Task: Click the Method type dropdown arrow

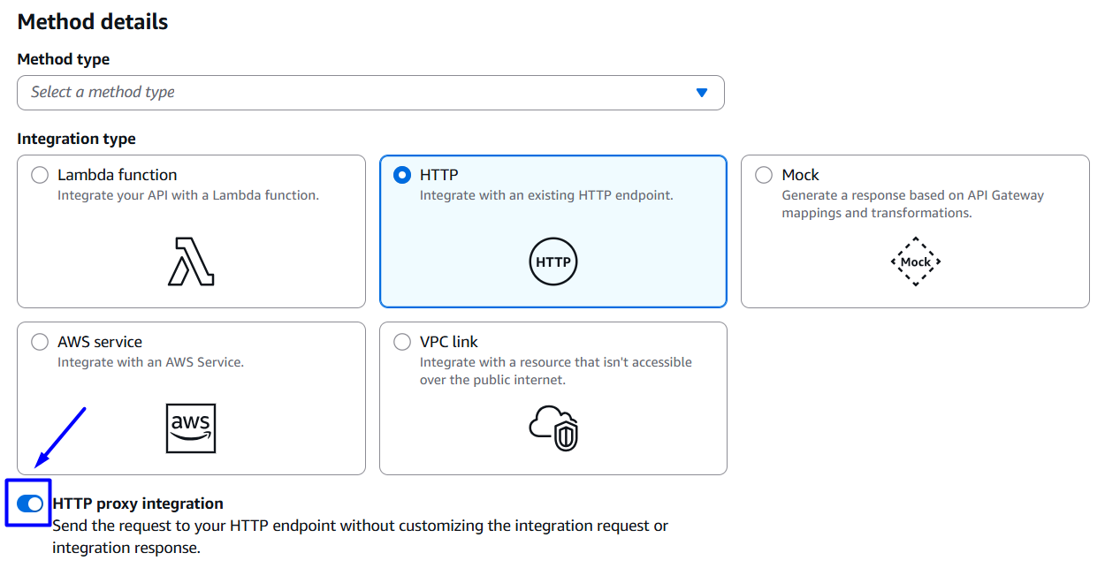Action: pyautogui.click(x=702, y=93)
